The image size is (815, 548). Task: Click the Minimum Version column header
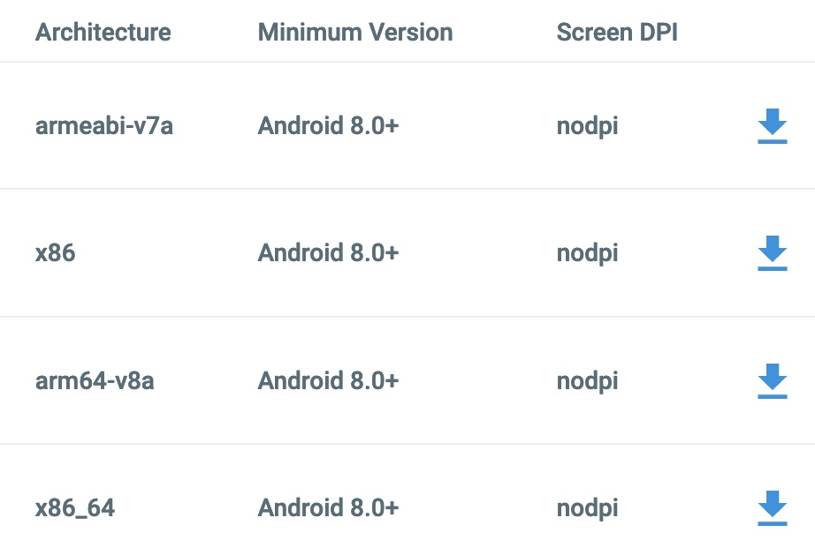pos(355,33)
